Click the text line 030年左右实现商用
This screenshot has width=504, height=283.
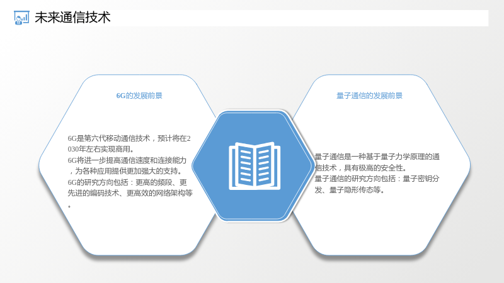(101, 149)
